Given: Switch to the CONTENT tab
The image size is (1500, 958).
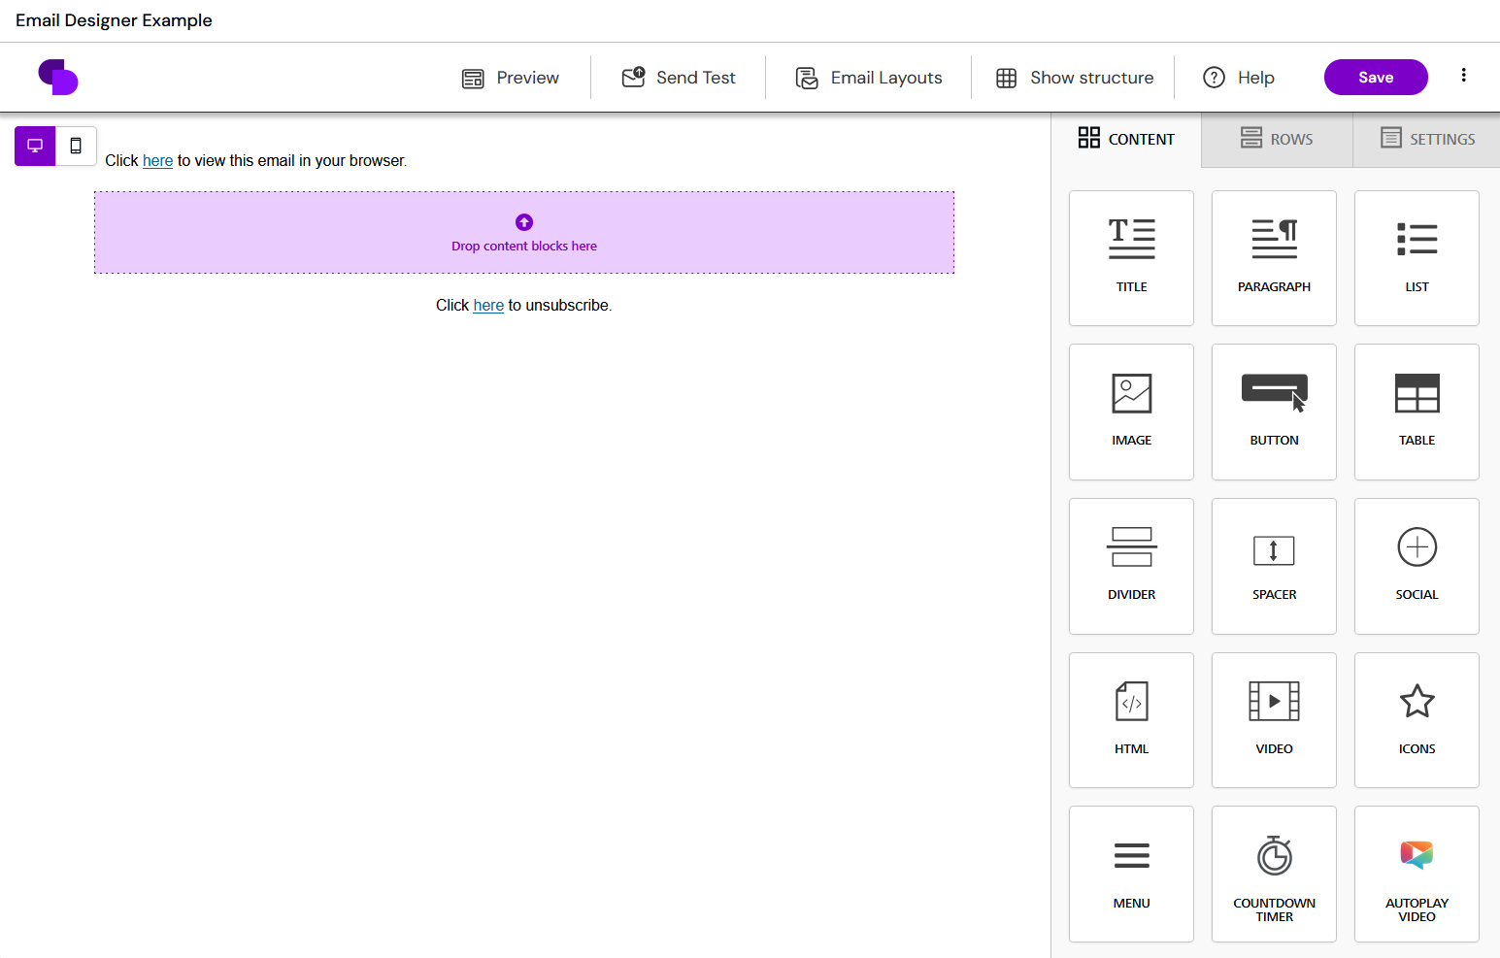Looking at the screenshot, I should point(1126,139).
